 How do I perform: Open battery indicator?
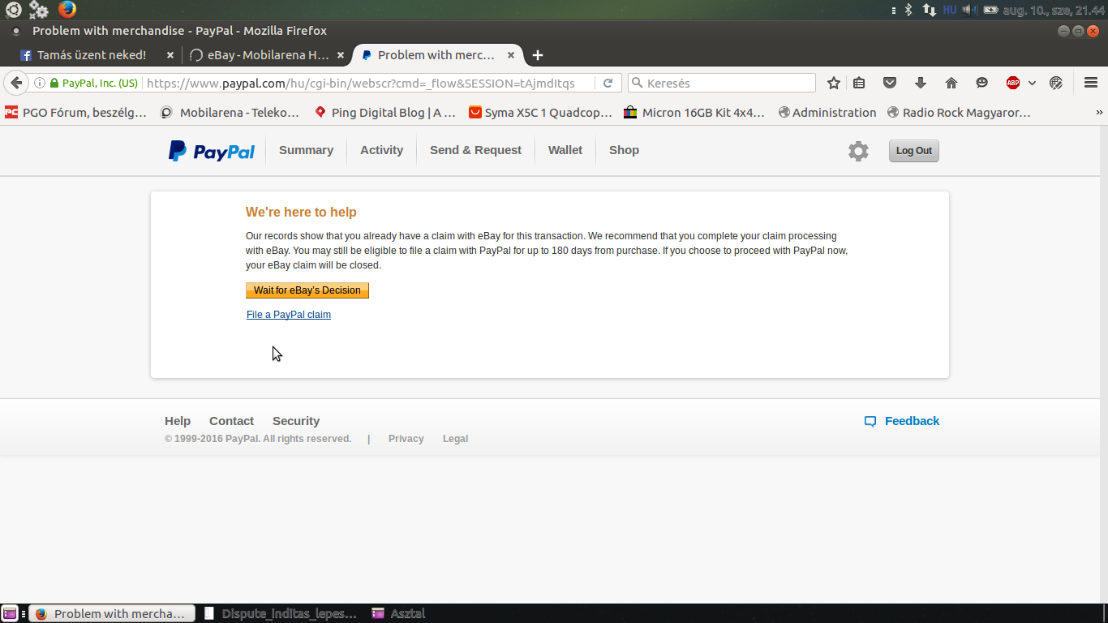(x=990, y=10)
